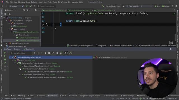The width and height of the screenshot is (179, 100).
Task: Click the repeat previous run icon in test sidebar
Action: click(5, 63)
